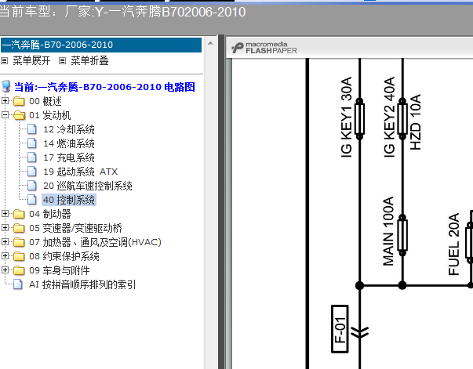The image size is (473, 369).
Task: Expand the 08 约束保护系统 node
Action: click(x=5, y=255)
